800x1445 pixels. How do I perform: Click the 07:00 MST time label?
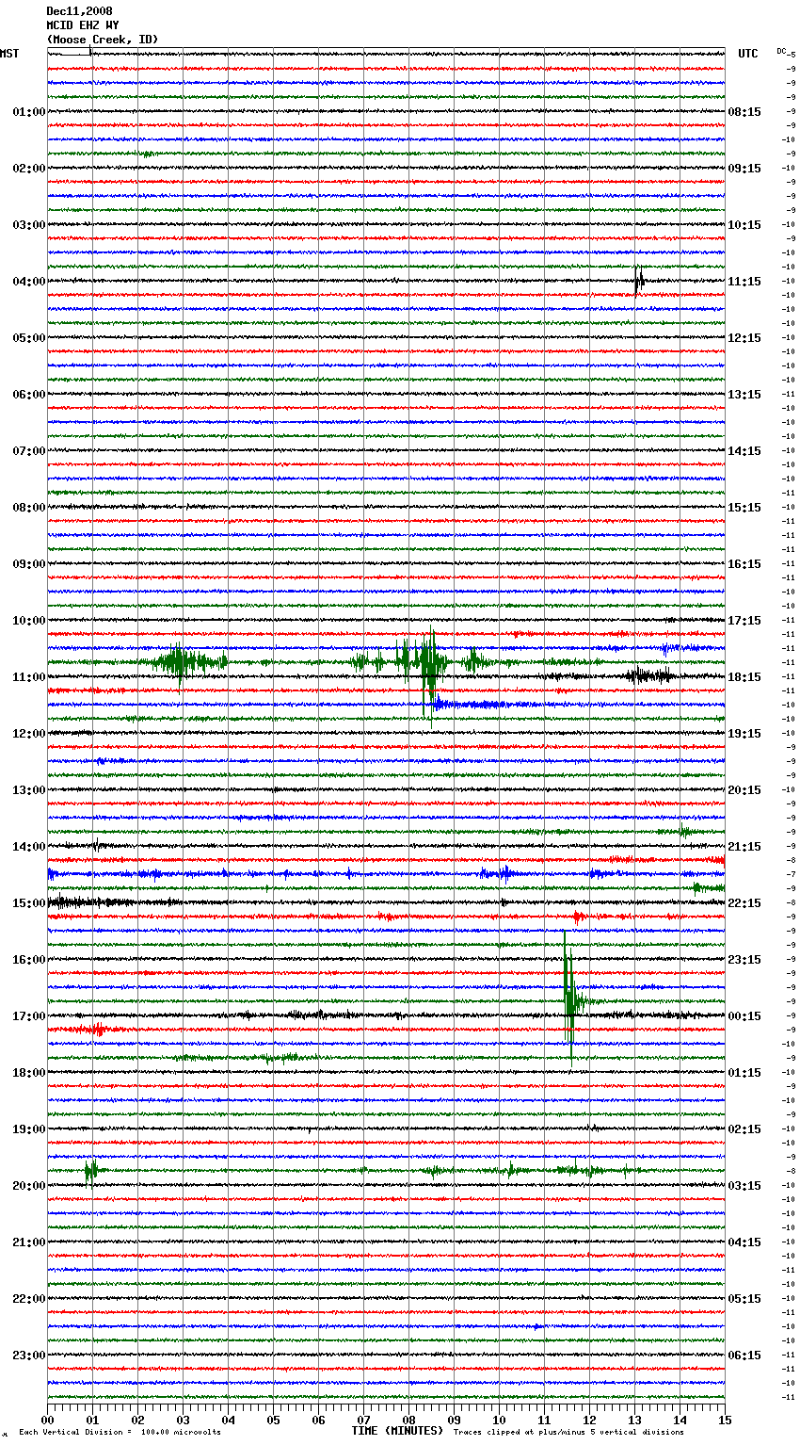pos(29,451)
